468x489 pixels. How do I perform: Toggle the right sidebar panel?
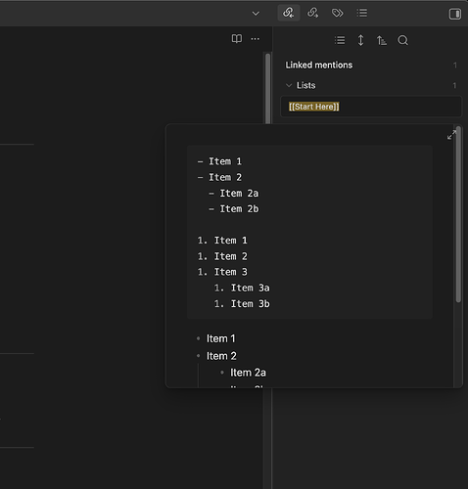[455, 14]
